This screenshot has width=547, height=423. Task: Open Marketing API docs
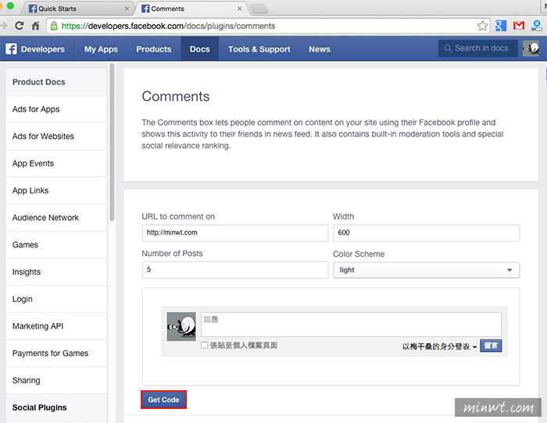(56, 326)
